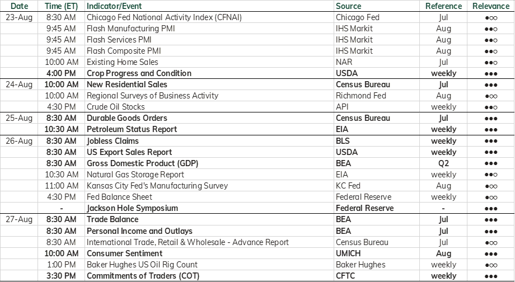Click the relevance dots for Jackson Hole Symposium
This screenshot has width=515, height=282.
491,209
